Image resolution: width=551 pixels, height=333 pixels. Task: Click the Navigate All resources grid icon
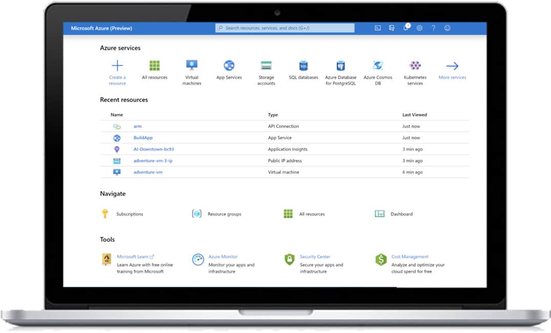coord(288,214)
